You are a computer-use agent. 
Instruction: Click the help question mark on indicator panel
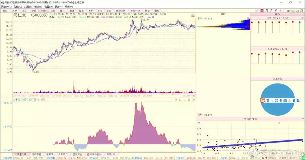click(x=176, y=100)
